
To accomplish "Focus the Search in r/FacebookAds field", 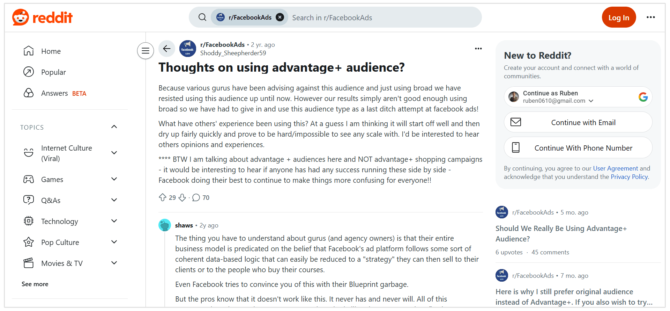I will click(384, 17).
